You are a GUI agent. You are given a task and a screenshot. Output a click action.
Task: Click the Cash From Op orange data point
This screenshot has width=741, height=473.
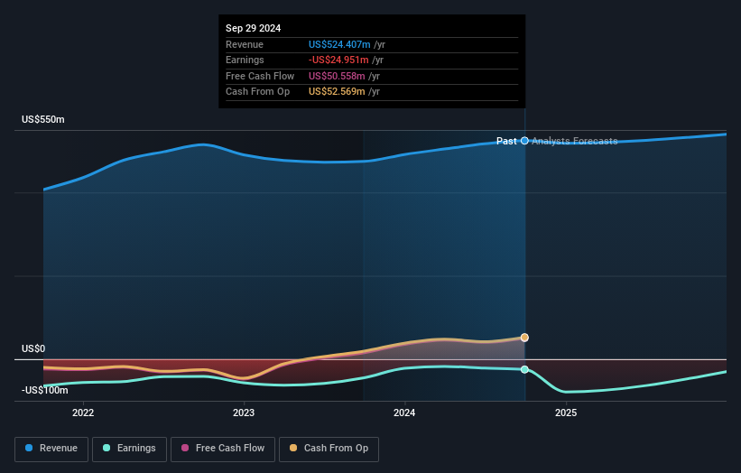point(524,338)
